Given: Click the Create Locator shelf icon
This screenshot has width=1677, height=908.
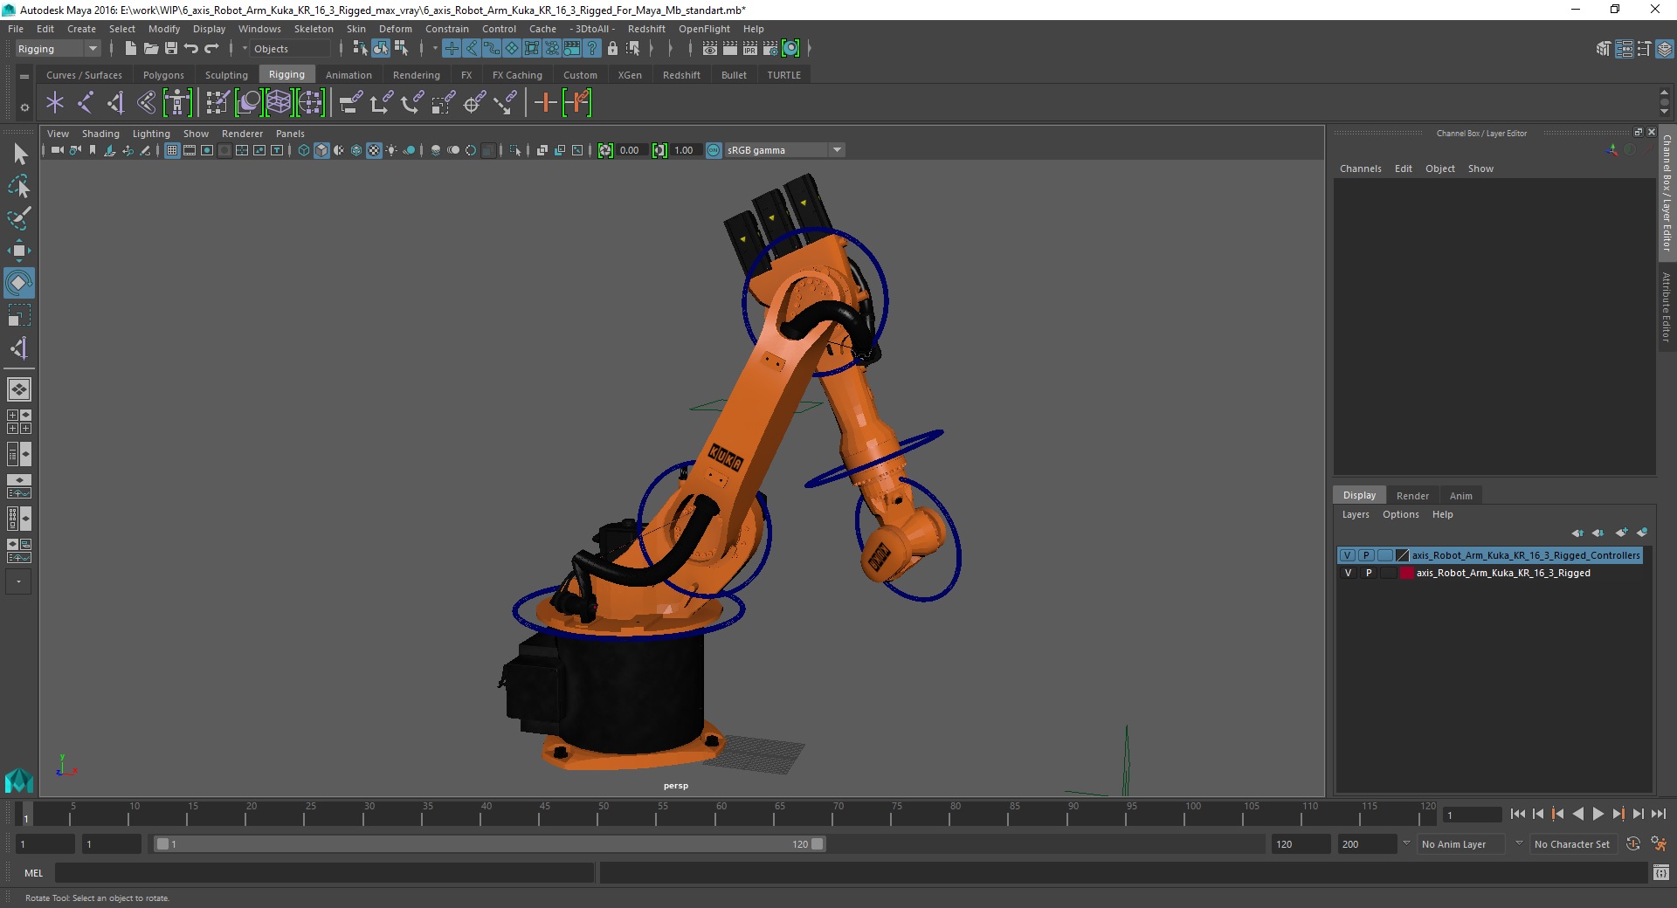Looking at the screenshot, I should 55,103.
